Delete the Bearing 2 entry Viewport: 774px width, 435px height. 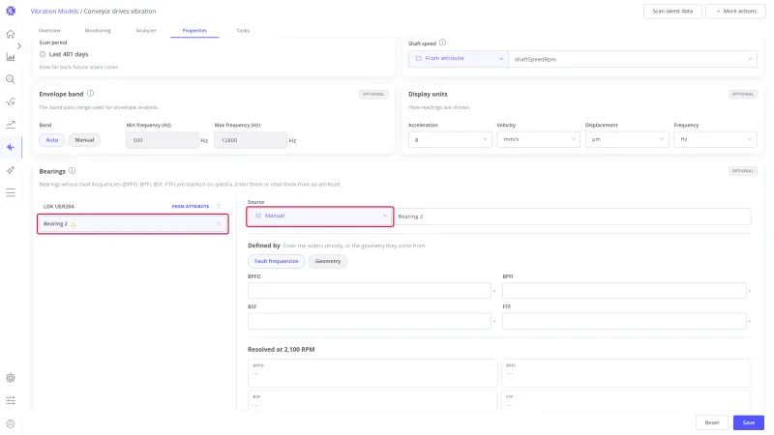(219, 224)
